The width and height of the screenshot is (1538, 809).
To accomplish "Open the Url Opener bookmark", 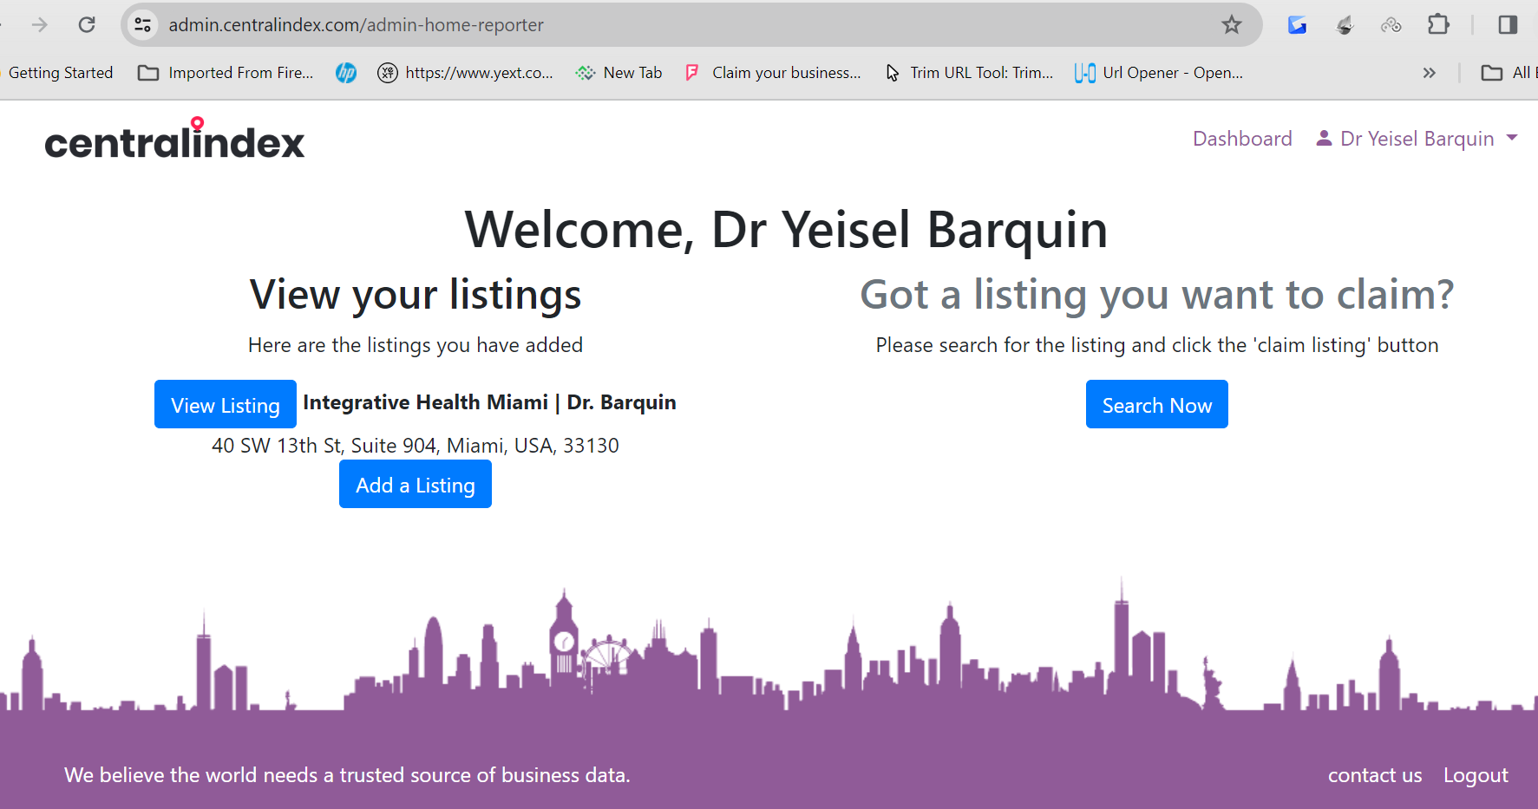I will click(1159, 73).
